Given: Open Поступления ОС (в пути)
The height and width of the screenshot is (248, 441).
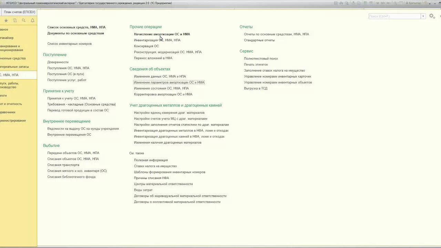Looking at the screenshot, I should click(x=66, y=74).
